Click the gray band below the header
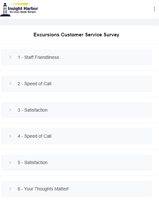Image resolution: width=159 pixels, height=202 pixels. [x=79, y=22]
